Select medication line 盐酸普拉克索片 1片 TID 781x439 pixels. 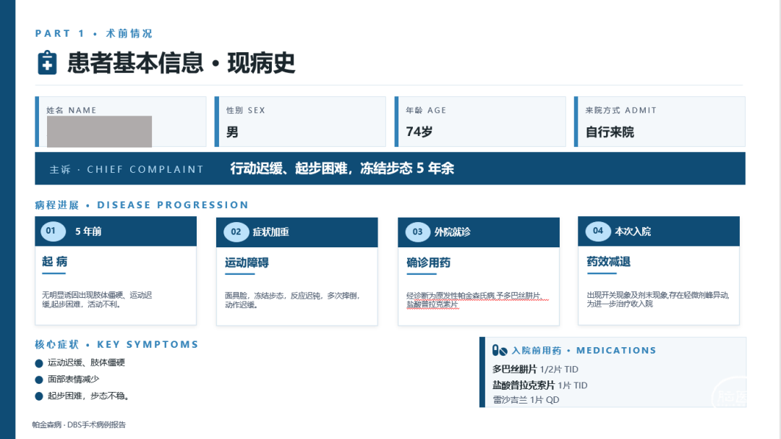[540, 385]
